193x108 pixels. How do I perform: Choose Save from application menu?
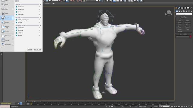coord(7,13)
